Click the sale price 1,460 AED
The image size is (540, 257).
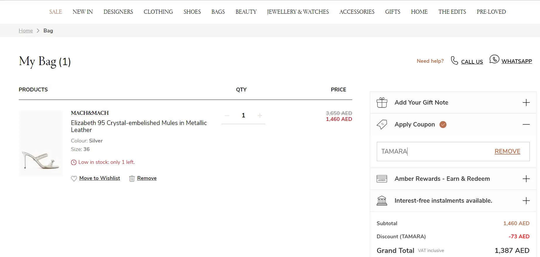339,119
